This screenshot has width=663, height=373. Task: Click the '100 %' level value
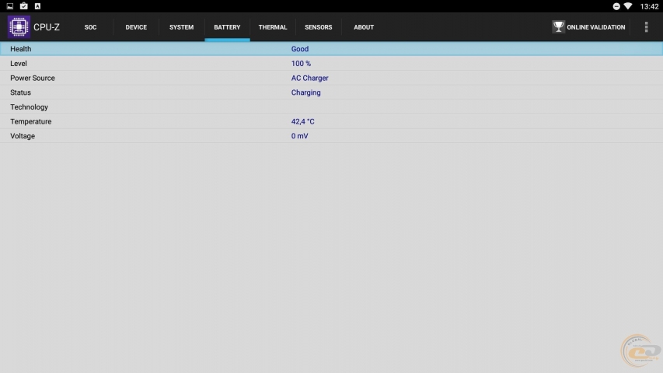(301, 64)
